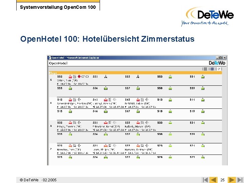Viewport: 244px width, 183px height.
Task: Click red wake-up alarm icon room 550
Action: click(79, 77)
